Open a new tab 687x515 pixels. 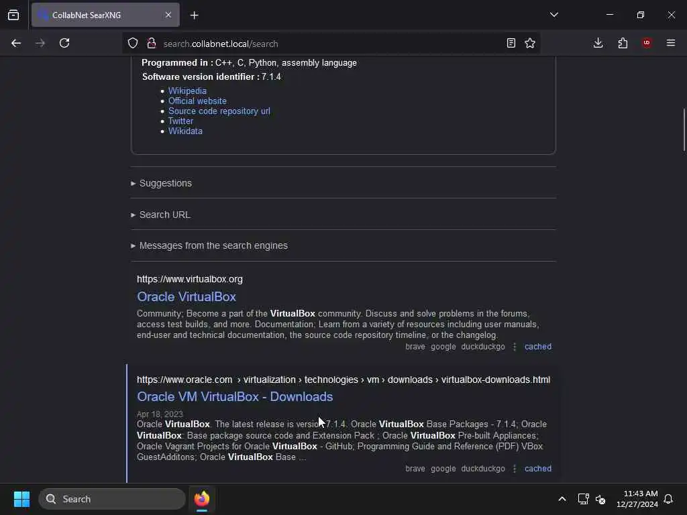(x=195, y=15)
